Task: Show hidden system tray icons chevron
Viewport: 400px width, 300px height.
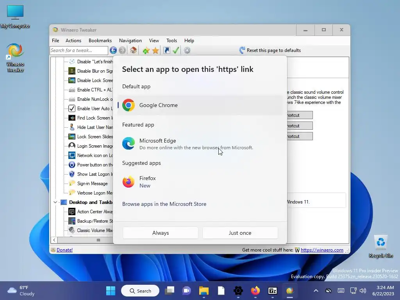Action: (x=316, y=291)
